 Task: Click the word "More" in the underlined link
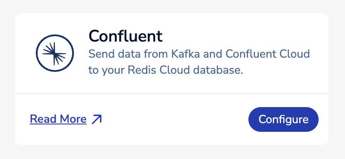(73, 119)
